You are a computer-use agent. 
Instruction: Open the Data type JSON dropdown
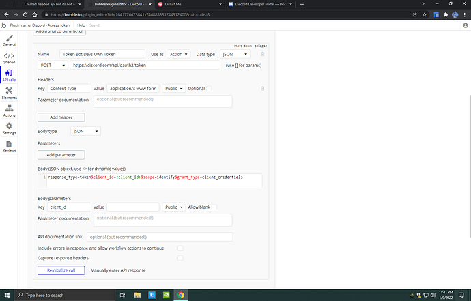tap(235, 54)
